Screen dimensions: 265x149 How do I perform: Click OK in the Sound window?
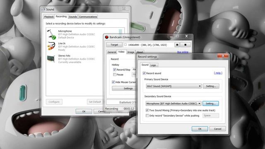coord(84,111)
